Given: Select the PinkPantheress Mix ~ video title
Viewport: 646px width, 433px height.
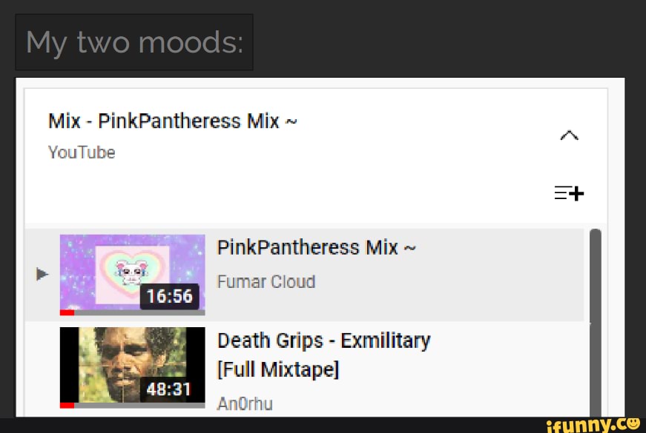Looking at the screenshot, I should [x=317, y=248].
